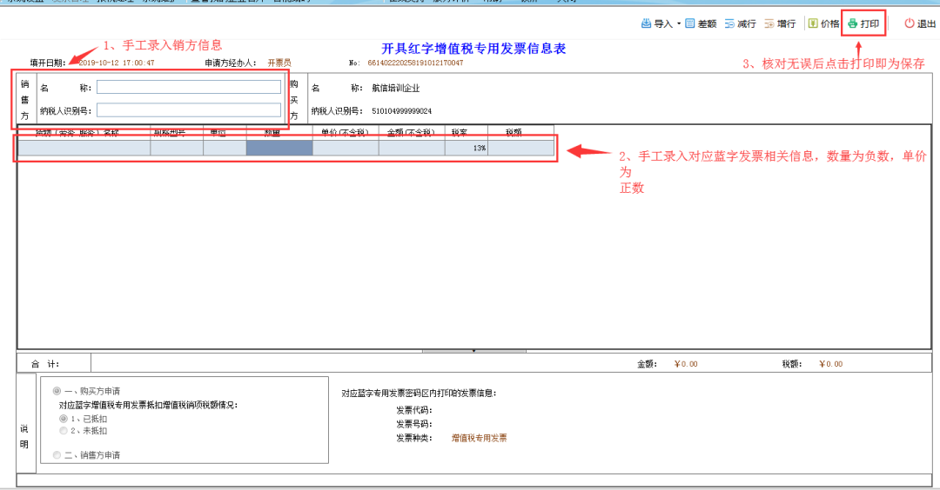Click the splitter handle below the item grid
Viewport: 940px width, 490px height.
pyautogui.click(x=473, y=351)
